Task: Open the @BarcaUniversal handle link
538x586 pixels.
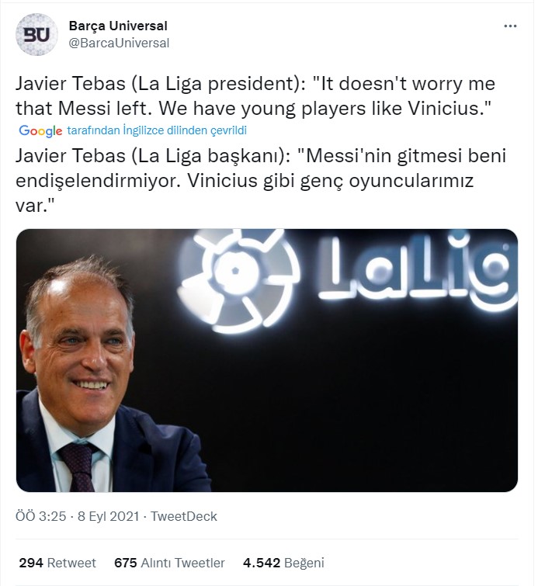Action: [x=119, y=43]
